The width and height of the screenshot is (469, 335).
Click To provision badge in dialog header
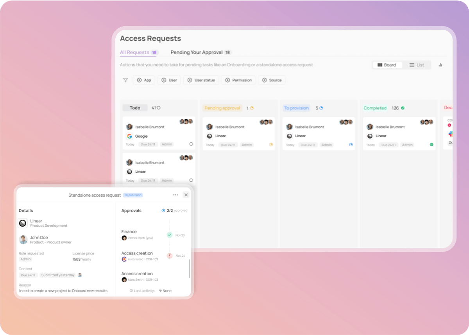[133, 195]
